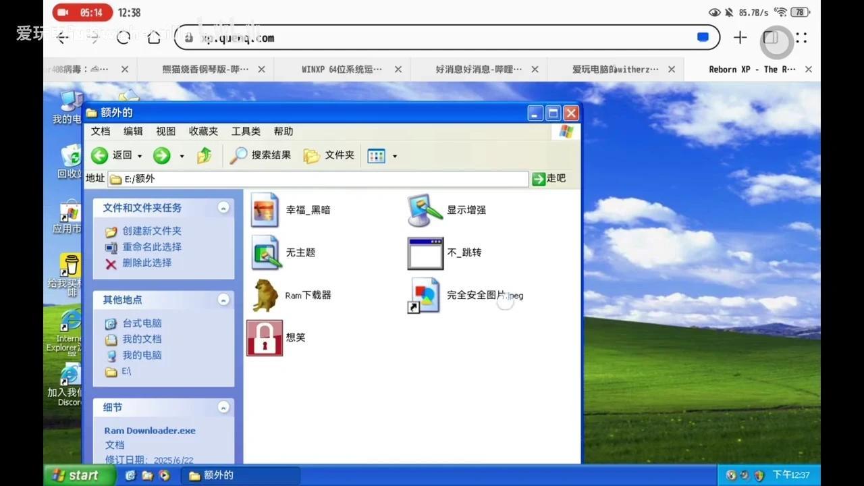
Task: Click the green Back arrow button
Action: pos(100,156)
